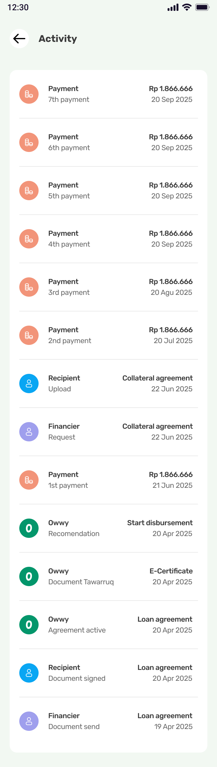The width and height of the screenshot is (217, 767).
Task: Click the Owwy icon for Agreement active
Action: tap(29, 625)
